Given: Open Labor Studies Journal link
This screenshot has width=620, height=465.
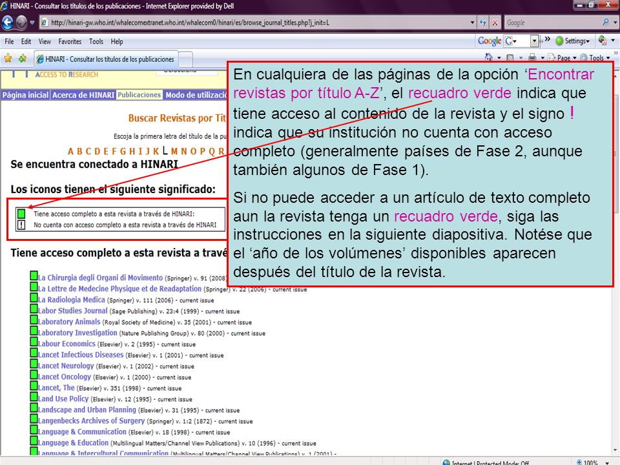Looking at the screenshot, I should [73, 311].
